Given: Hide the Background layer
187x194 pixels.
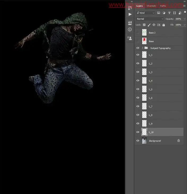Looking at the screenshot, I should (138, 141).
